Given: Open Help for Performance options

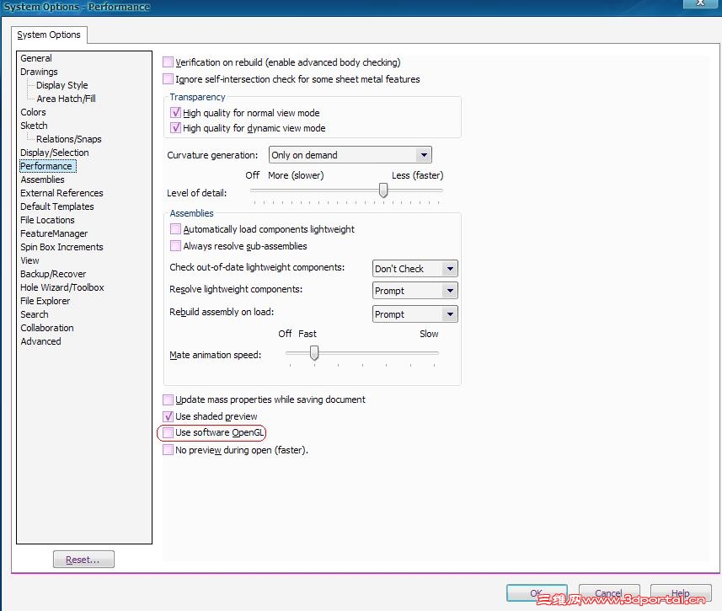Looking at the screenshot, I should (x=681, y=593).
